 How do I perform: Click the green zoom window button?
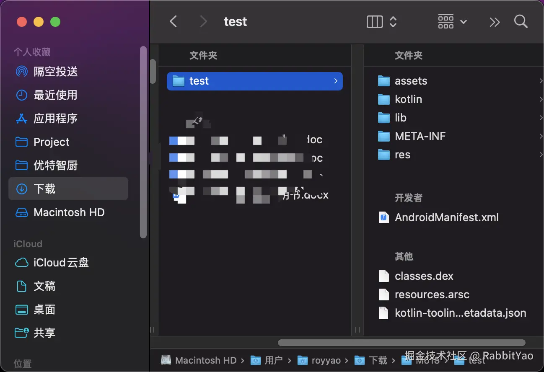55,22
